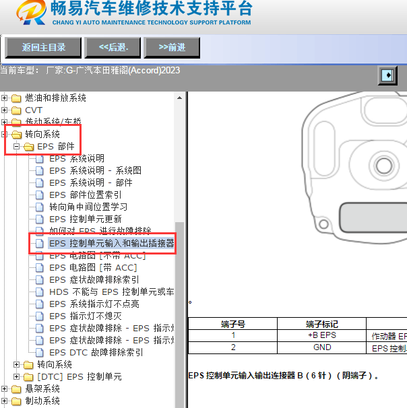Open EPS 系统说明 - 部件 page

[x=90, y=182]
